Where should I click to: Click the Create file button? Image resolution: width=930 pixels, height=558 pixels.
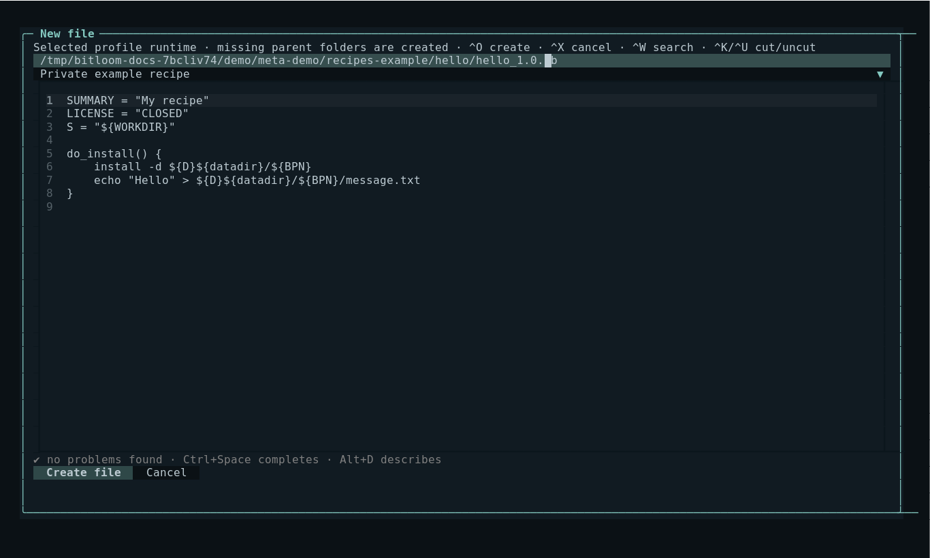tap(83, 473)
